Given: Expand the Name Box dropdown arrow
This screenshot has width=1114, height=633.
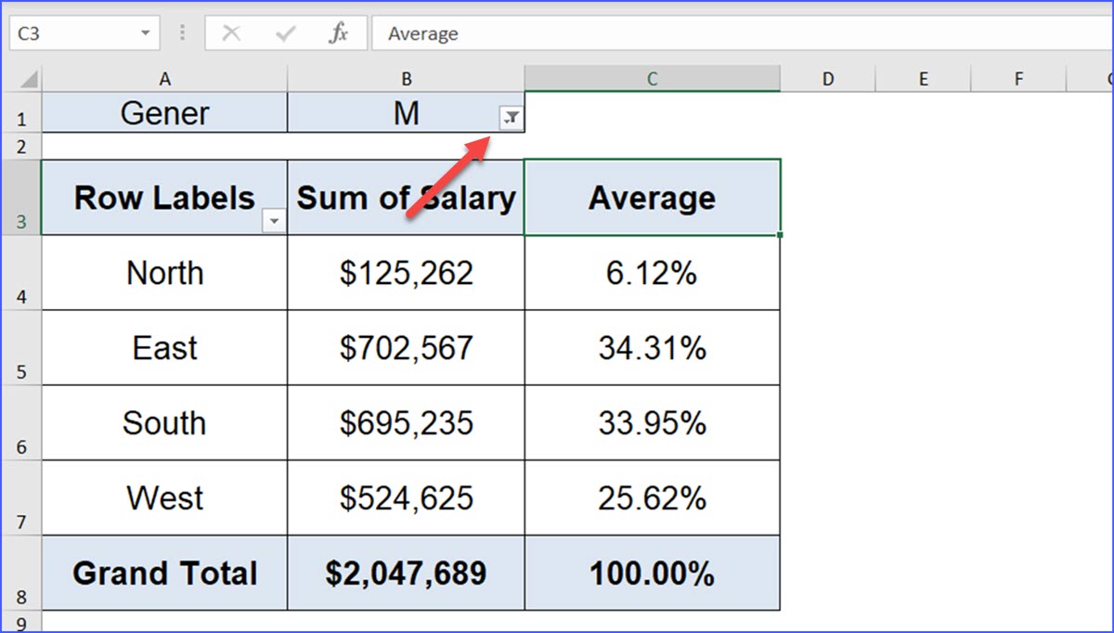Looking at the screenshot, I should [146, 33].
